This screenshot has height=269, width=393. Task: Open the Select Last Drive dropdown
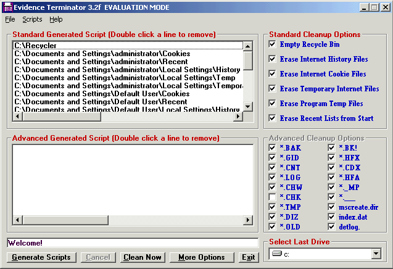coord(376,254)
